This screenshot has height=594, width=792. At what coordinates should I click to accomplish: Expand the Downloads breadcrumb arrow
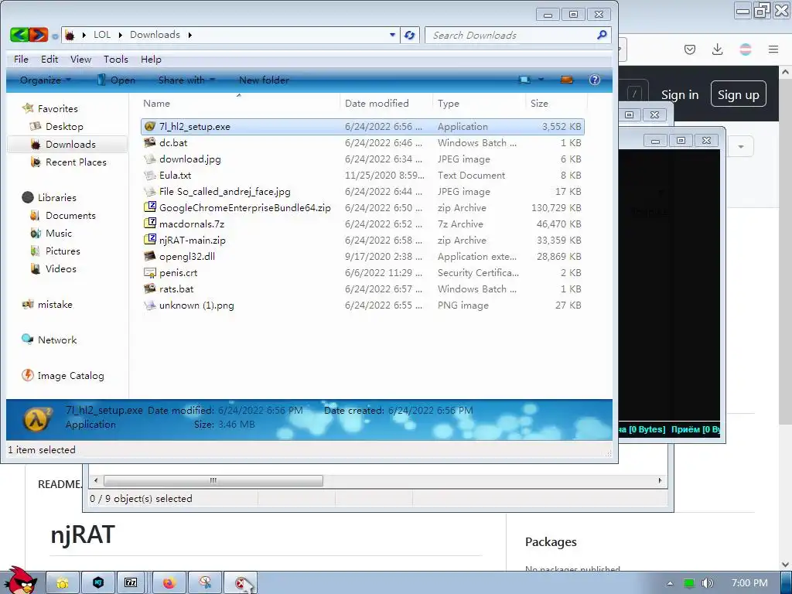pyautogui.click(x=190, y=35)
